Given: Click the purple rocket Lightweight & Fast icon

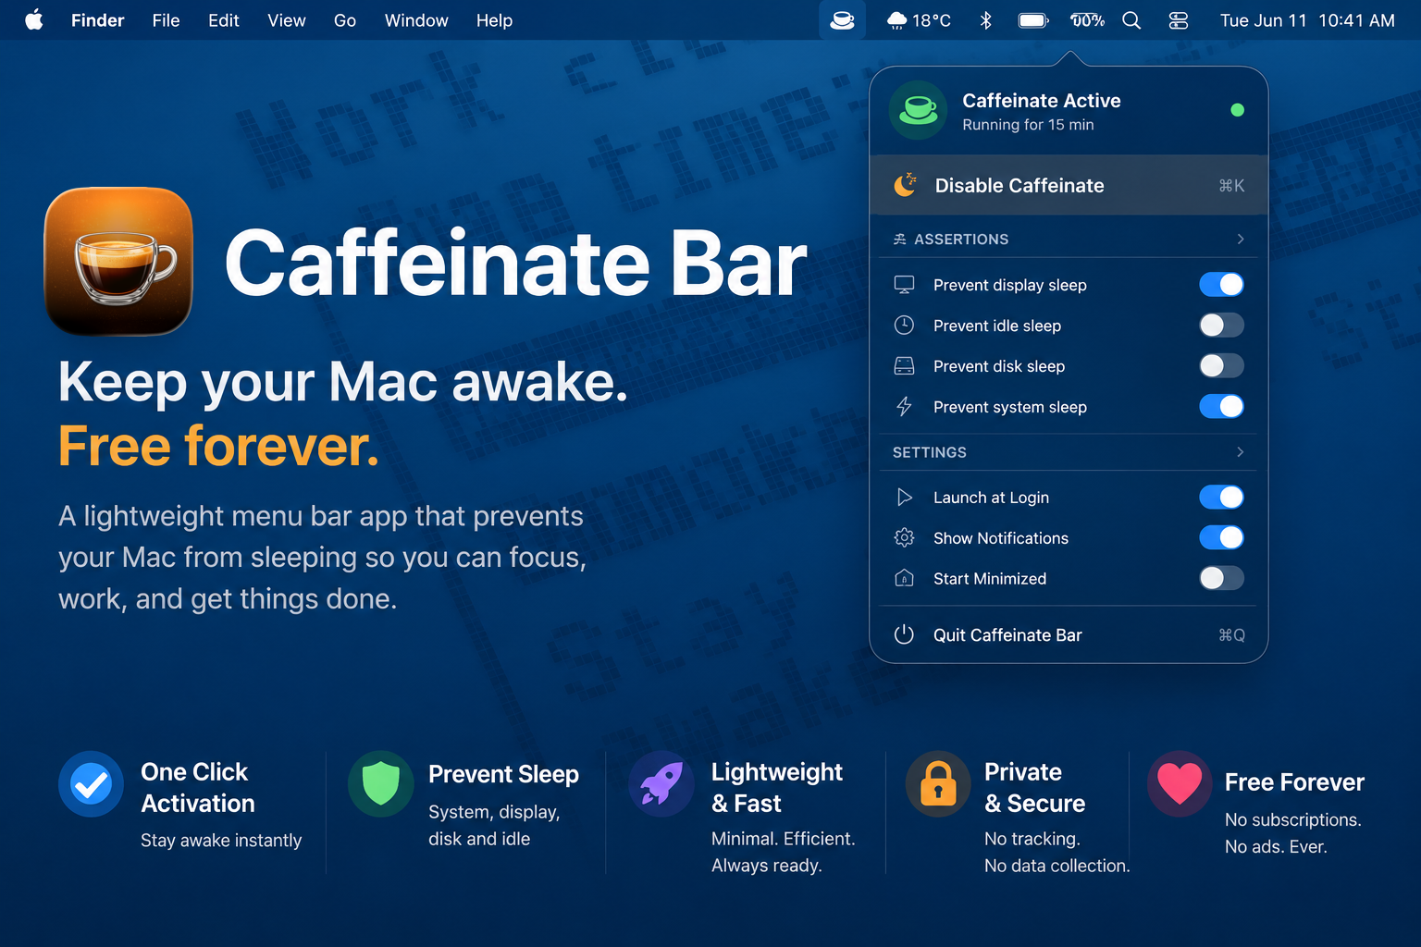Looking at the screenshot, I should pos(661,783).
